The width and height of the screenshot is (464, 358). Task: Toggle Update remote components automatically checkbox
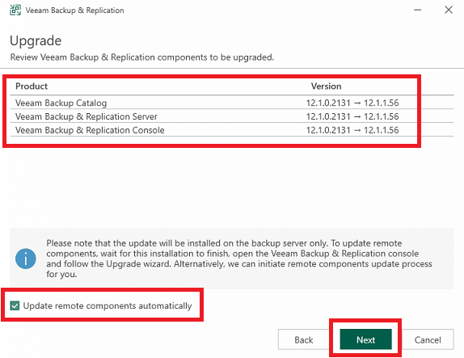tap(15, 305)
